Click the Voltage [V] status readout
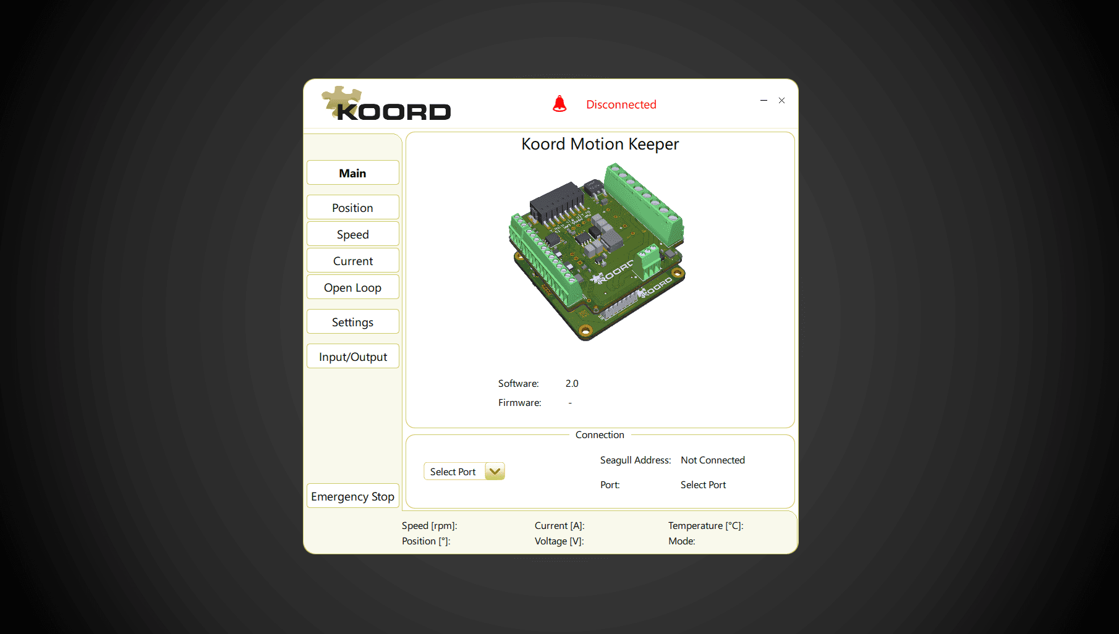The height and width of the screenshot is (634, 1119). click(559, 541)
